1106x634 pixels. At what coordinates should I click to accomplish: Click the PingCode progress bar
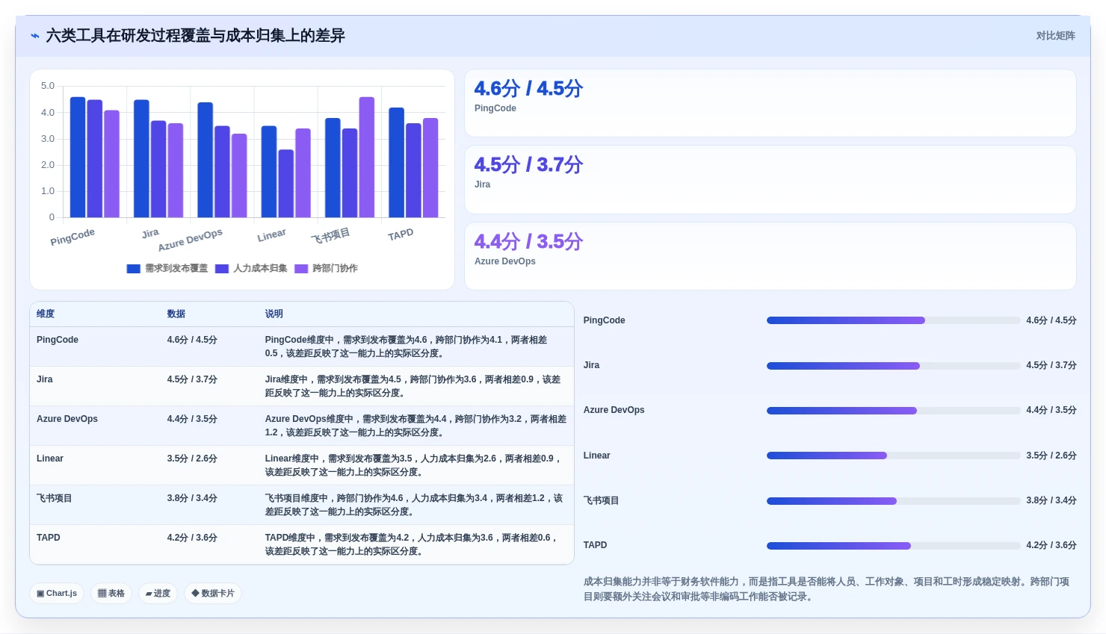point(893,320)
